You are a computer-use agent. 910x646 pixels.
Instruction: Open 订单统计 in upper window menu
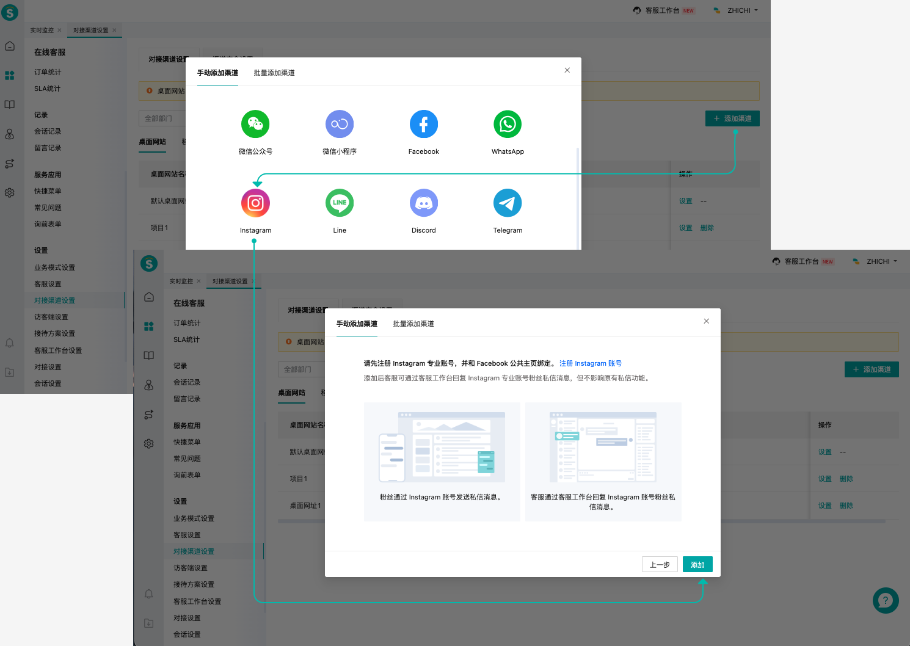pos(48,72)
